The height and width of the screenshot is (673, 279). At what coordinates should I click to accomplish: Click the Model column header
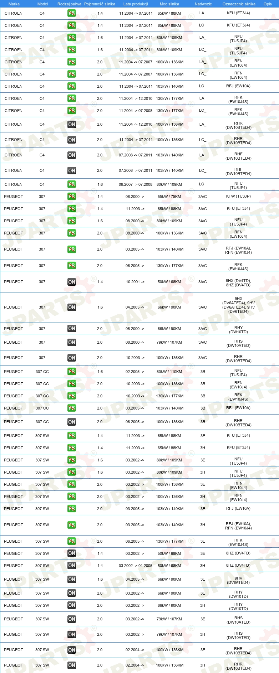pyautogui.click(x=42, y=4)
